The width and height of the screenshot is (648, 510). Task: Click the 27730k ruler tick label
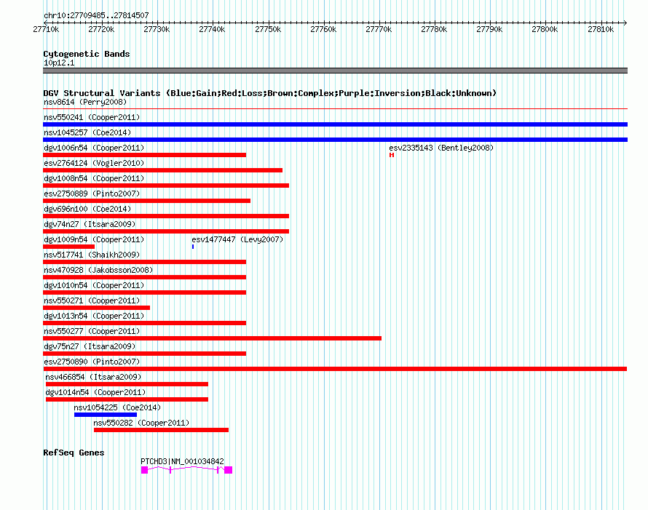157,29
